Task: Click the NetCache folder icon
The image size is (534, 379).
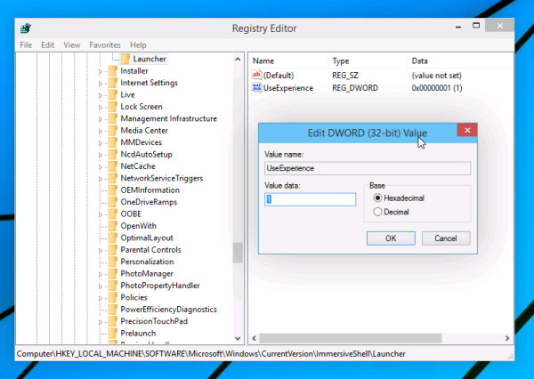Action: tap(112, 166)
